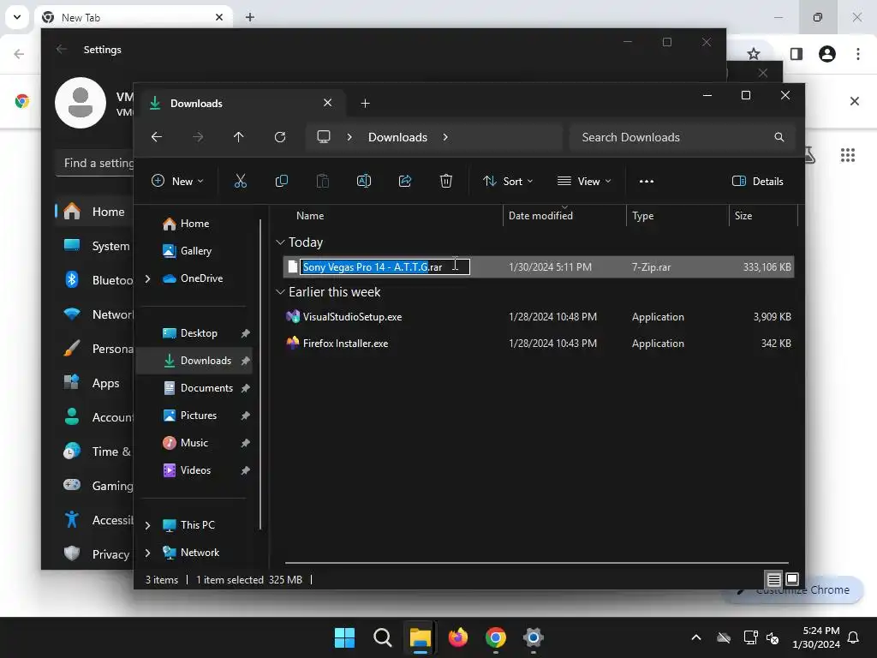This screenshot has width=877, height=658.
Task: Expand OneDrive in navigation pane
Action: point(147,278)
